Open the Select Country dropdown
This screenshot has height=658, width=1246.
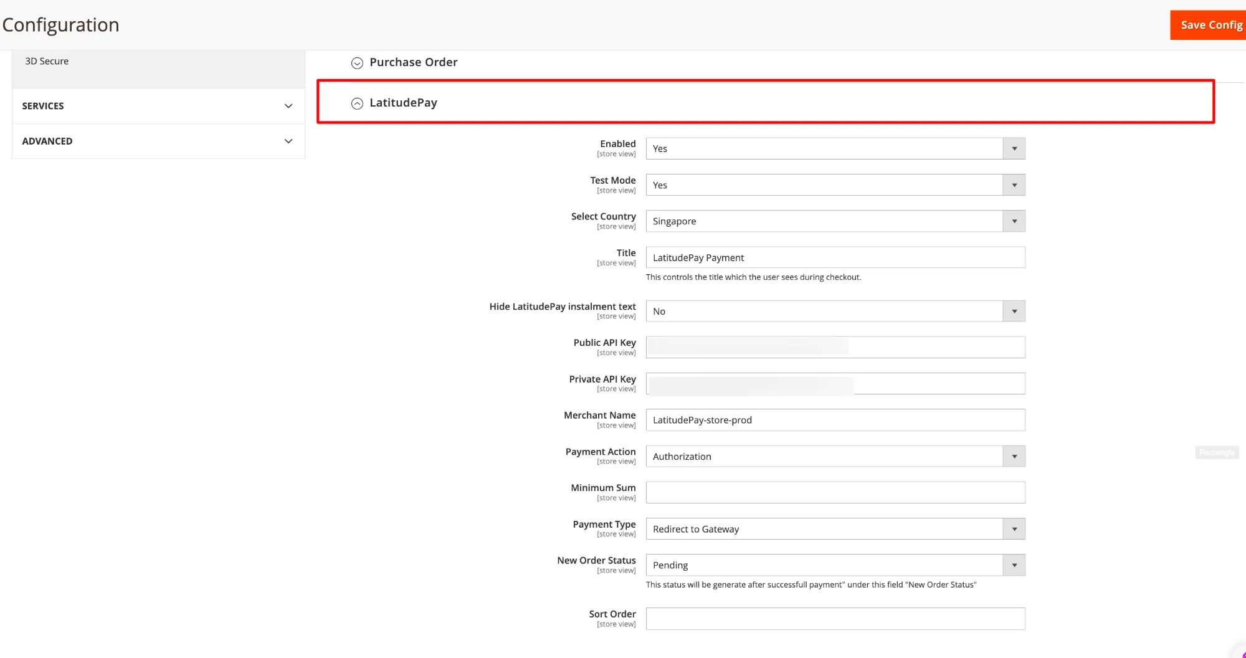pos(835,221)
